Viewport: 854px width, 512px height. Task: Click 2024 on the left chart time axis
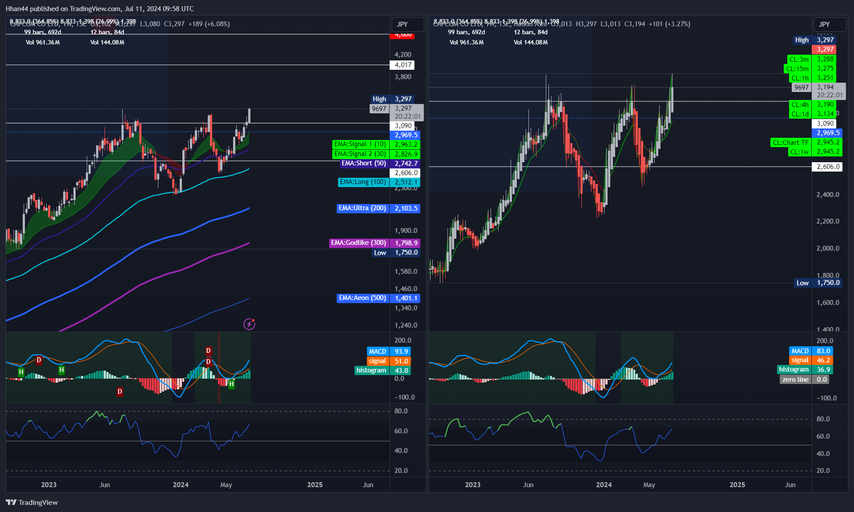(181, 485)
